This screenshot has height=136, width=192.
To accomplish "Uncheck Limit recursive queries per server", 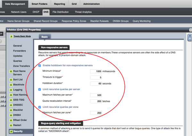I will pyautogui.click(x=40, y=89).
